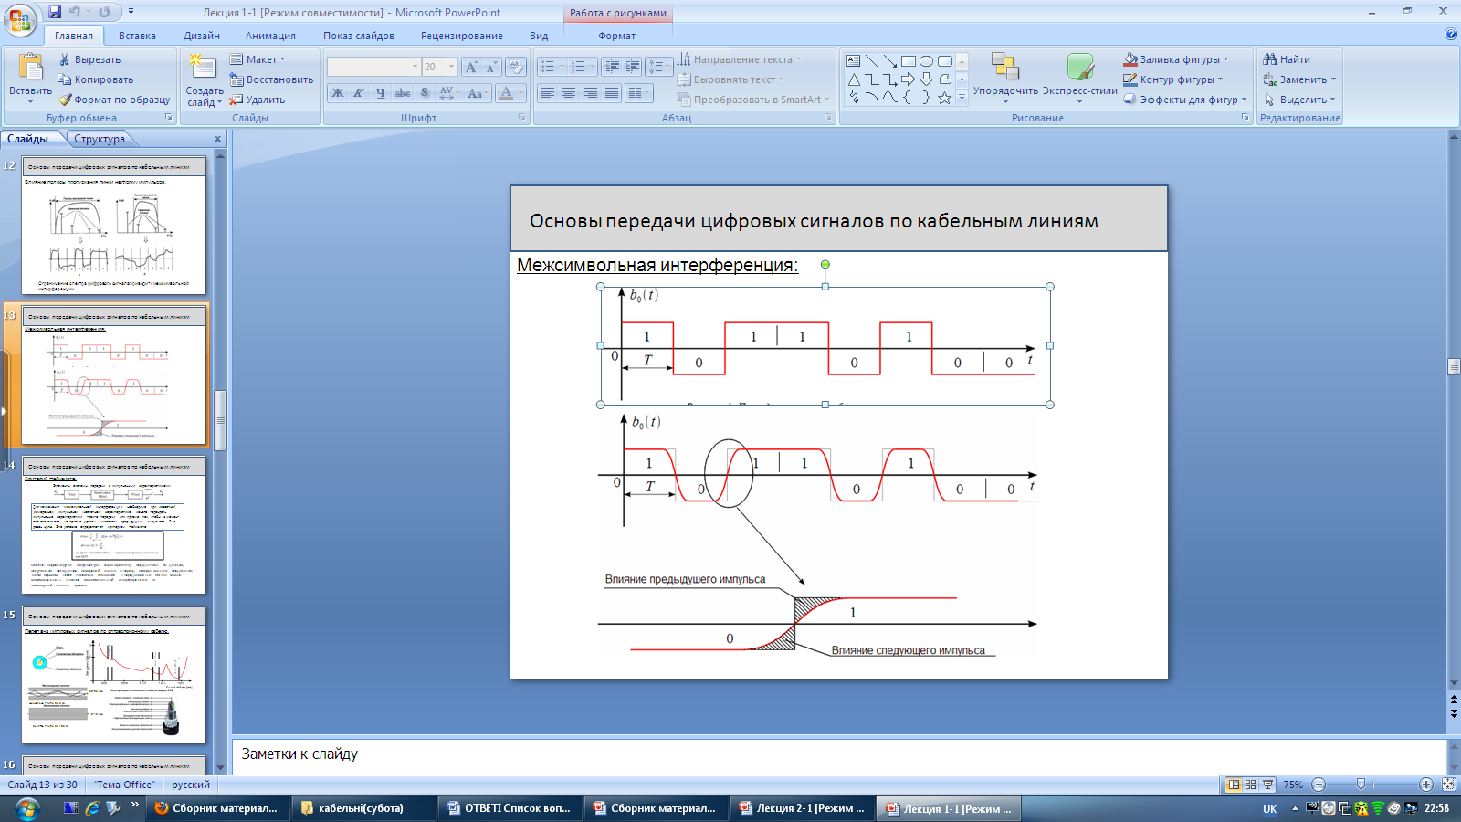The width and height of the screenshot is (1461, 822).
Task: Switch to Показ слайдов ribbon tab
Action: tap(359, 36)
